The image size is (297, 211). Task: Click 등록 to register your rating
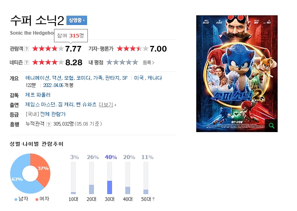click(x=148, y=62)
